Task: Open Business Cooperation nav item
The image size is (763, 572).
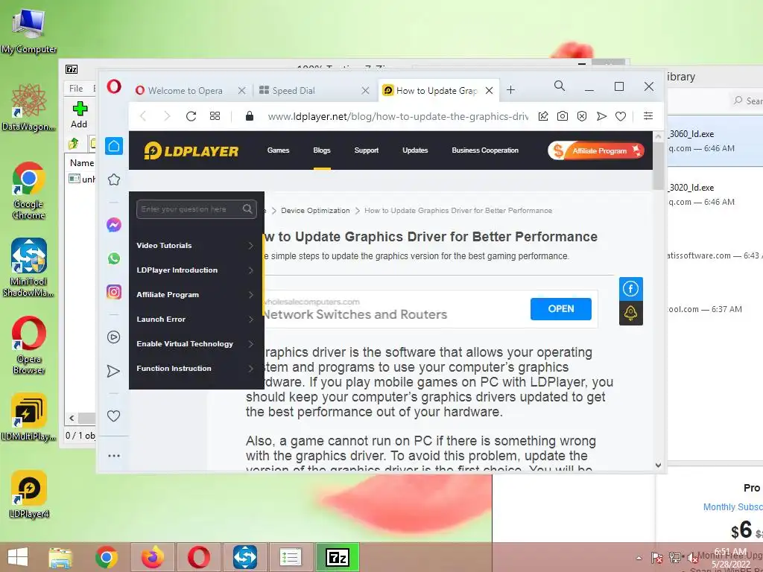Action: (x=485, y=150)
